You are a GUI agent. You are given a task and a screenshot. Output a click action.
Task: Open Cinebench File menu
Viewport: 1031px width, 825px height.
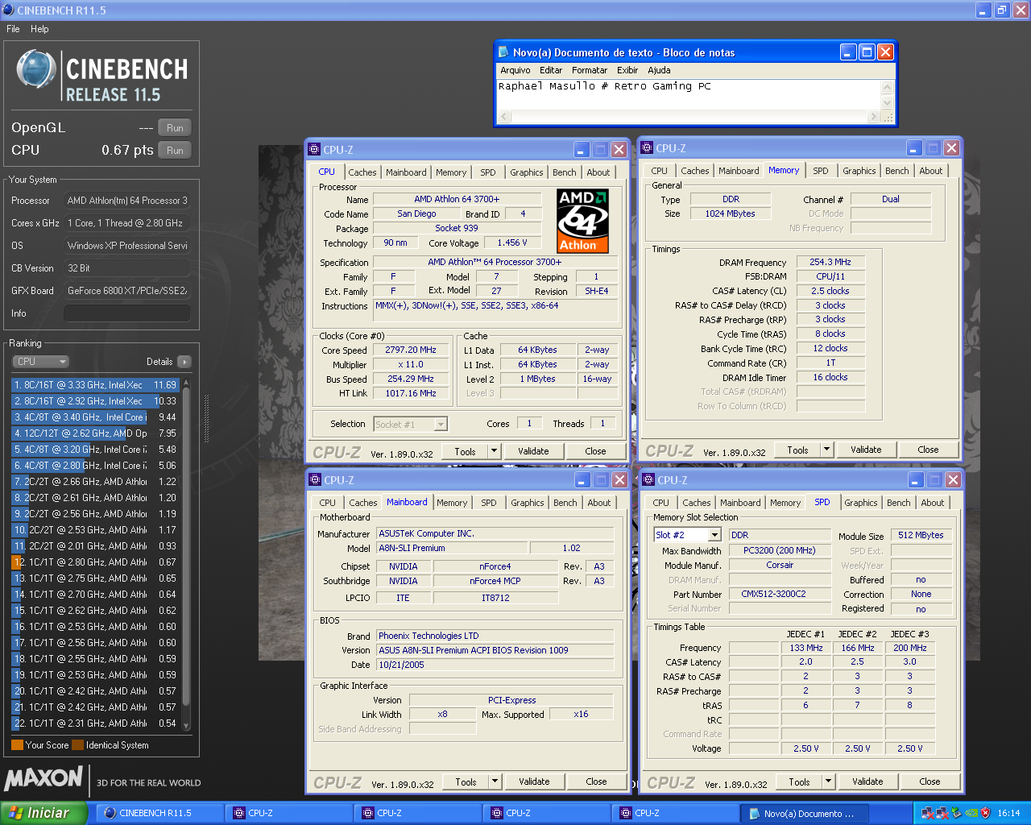(x=13, y=29)
